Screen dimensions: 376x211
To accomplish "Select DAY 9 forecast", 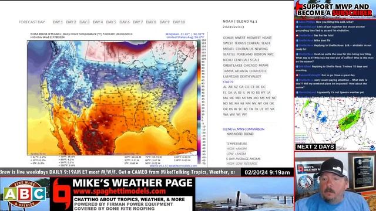I will pyautogui.click(x=164, y=22).
